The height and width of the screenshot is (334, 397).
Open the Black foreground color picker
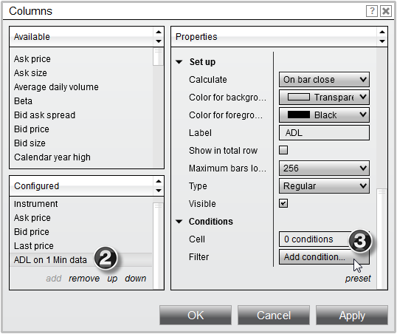[x=324, y=115]
